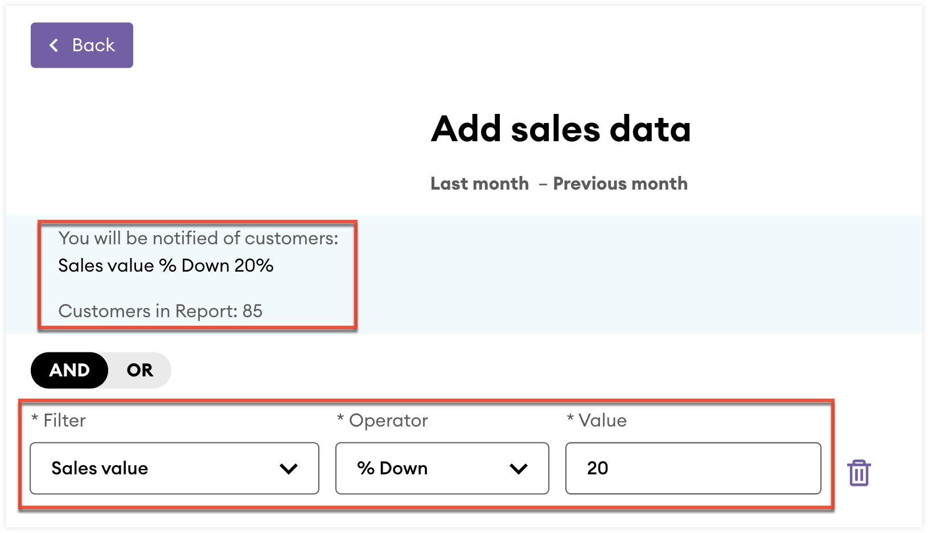The height and width of the screenshot is (533, 928).
Task: Click the Last month period label
Action: (479, 183)
